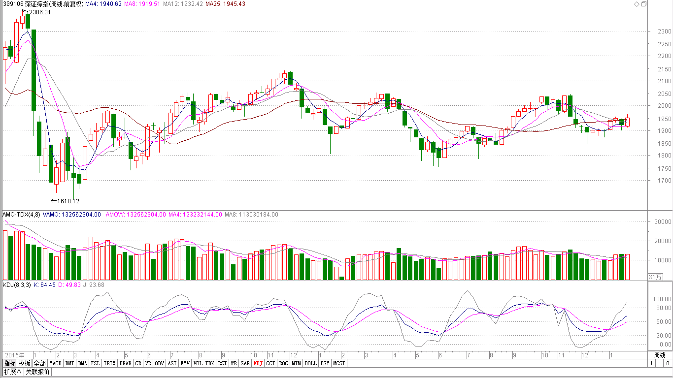The image size is (673, 378).
Task: Switch indicator to BOLL
Action: click(311, 363)
